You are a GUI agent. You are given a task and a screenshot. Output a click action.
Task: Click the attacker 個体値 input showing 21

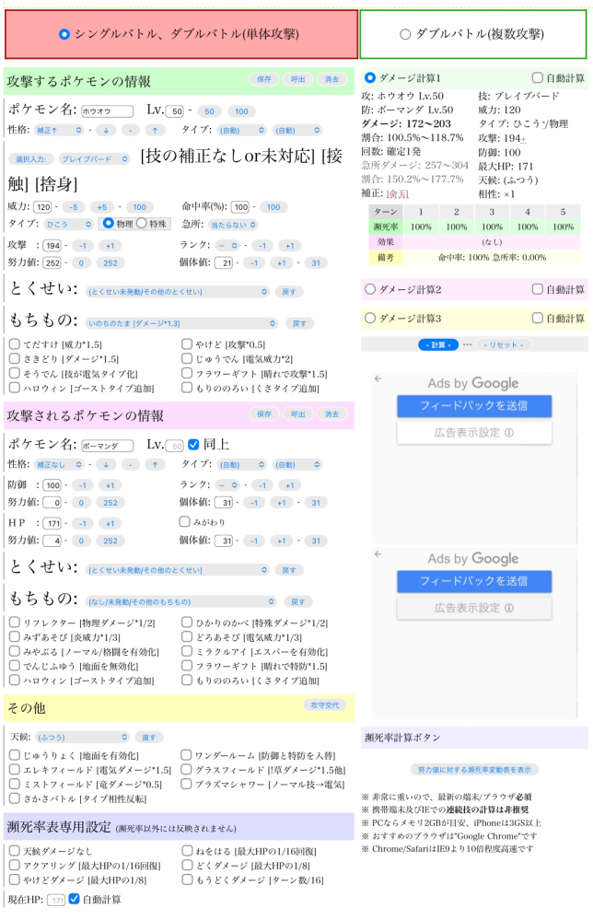tap(224, 262)
